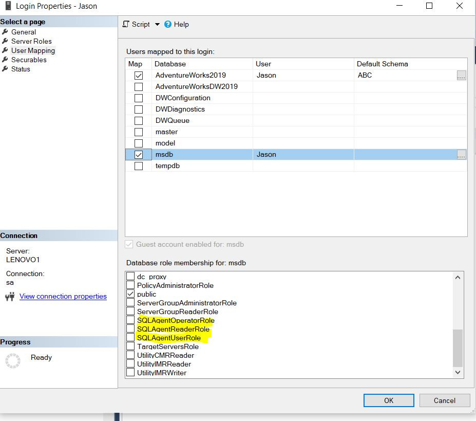Open the General page

[24, 32]
